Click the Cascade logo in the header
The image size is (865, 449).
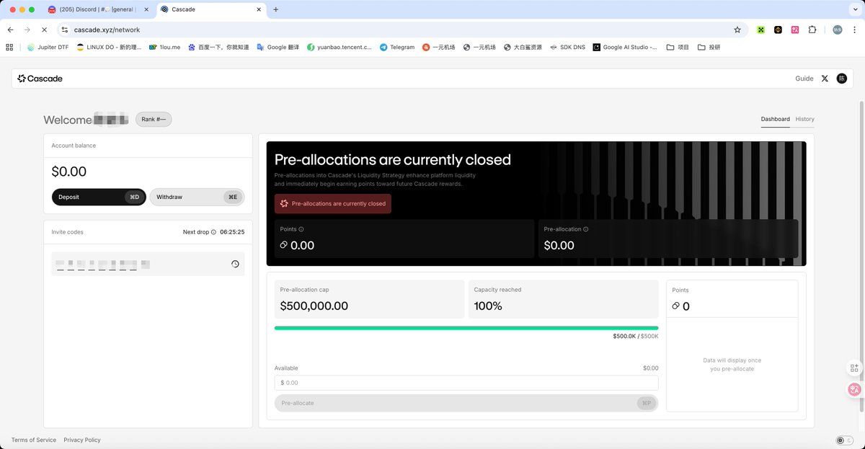[x=40, y=79]
